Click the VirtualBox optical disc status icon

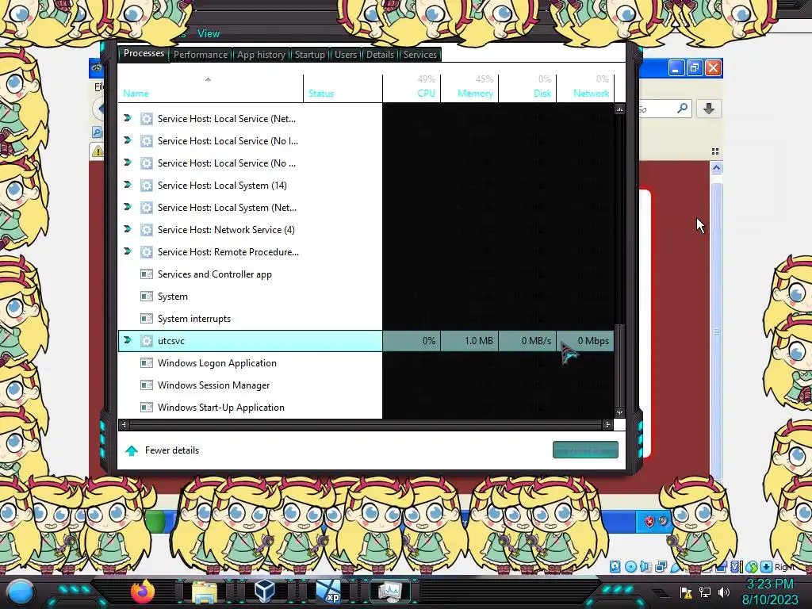tap(630, 566)
